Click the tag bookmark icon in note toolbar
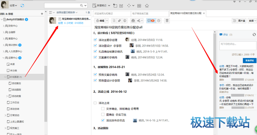This screenshot has width=257, height=135. 114,21
